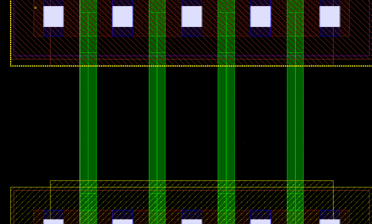The width and height of the screenshot is (372, 224).
Task: Select the second white contact in top row
Action: pos(123,17)
